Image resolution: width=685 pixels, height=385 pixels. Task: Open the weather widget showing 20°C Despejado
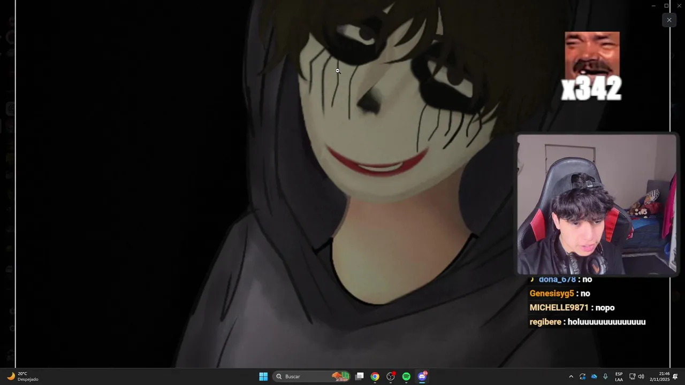(x=23, y=376)
